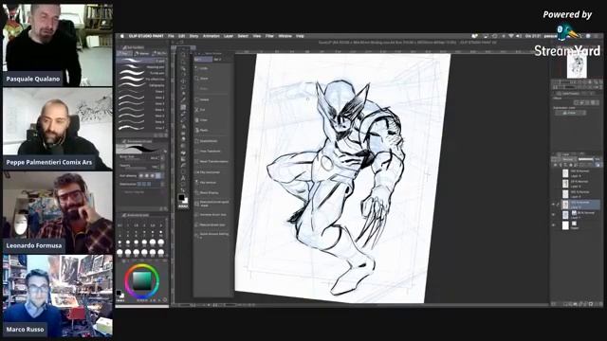Choose the Calligraphy pen brush
Screen dimensions: 607x341
tap(141, 85)
